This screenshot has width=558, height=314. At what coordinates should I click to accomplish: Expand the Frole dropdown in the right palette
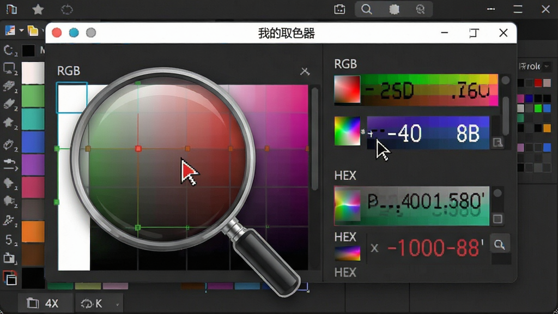tap(547, 66)
